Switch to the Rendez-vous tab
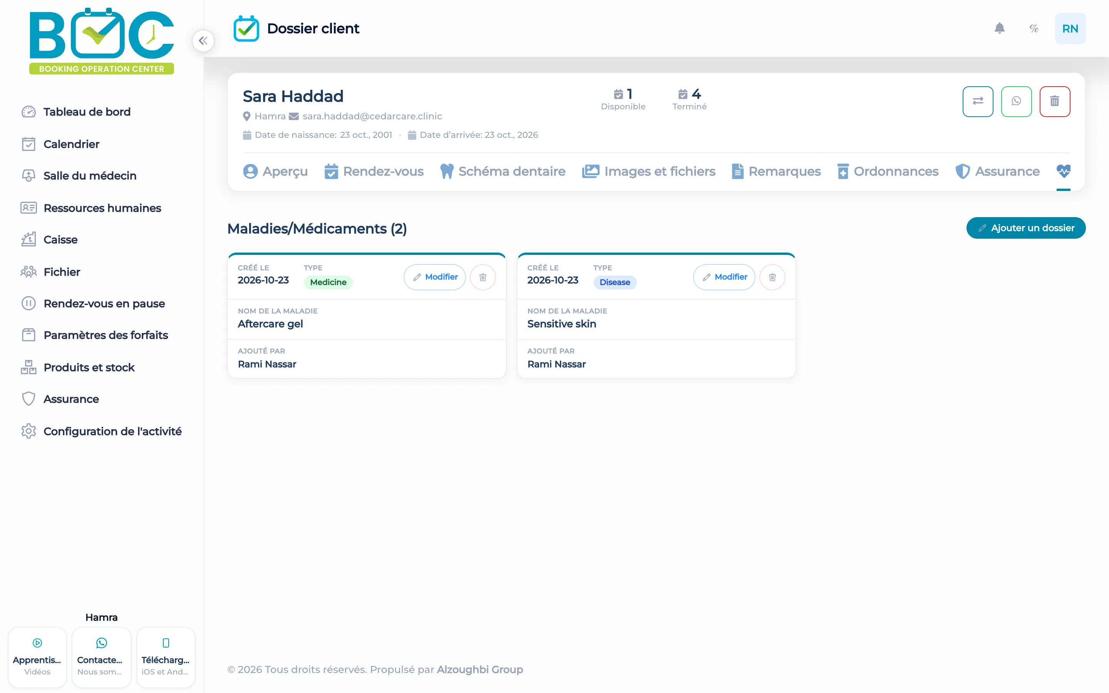The image size is (1109, 693). point(374,171)
